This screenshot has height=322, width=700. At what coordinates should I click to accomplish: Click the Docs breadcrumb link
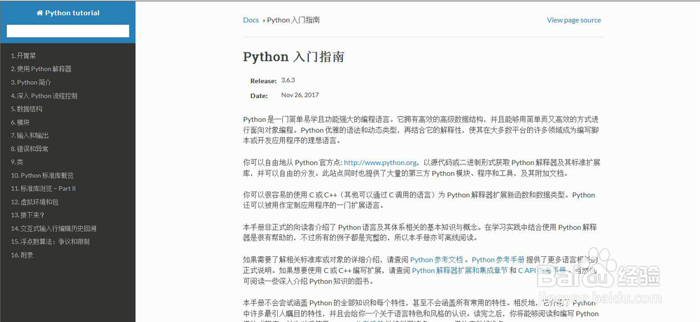click(251, 20)
